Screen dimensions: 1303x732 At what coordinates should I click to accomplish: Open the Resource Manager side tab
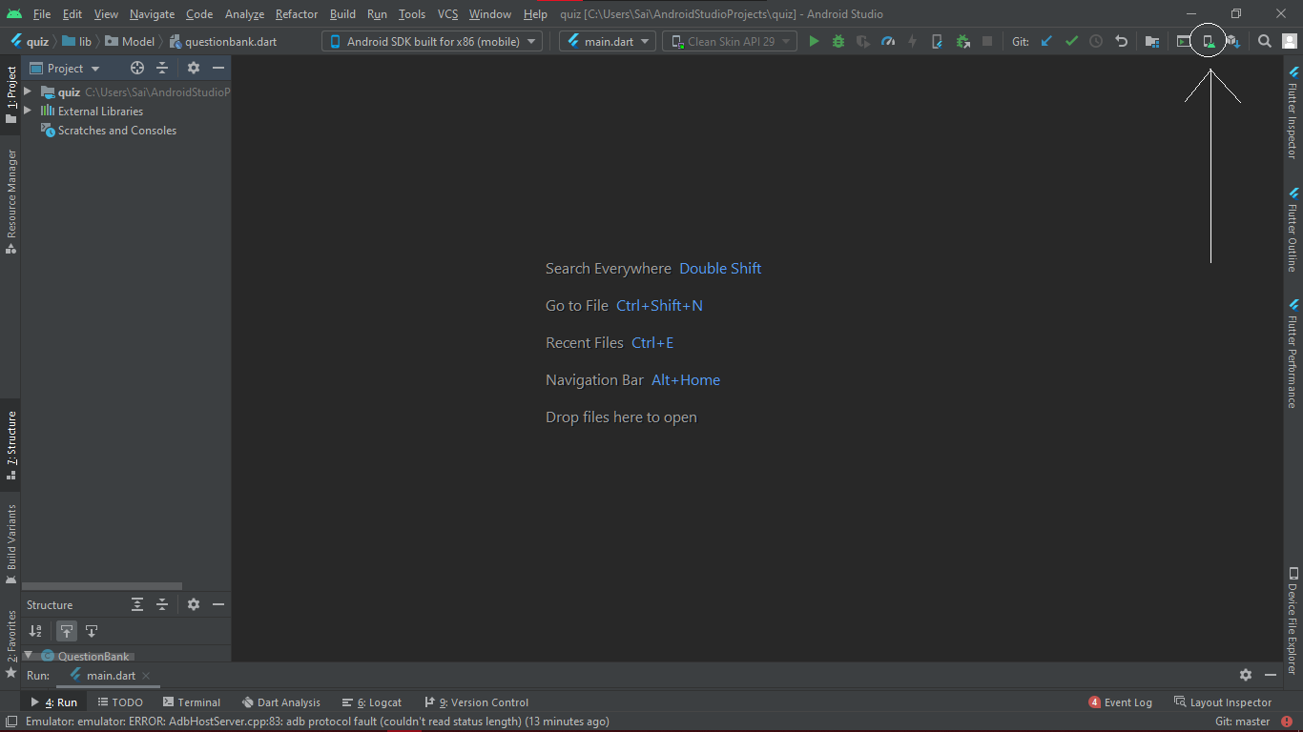tap(11, 201)
